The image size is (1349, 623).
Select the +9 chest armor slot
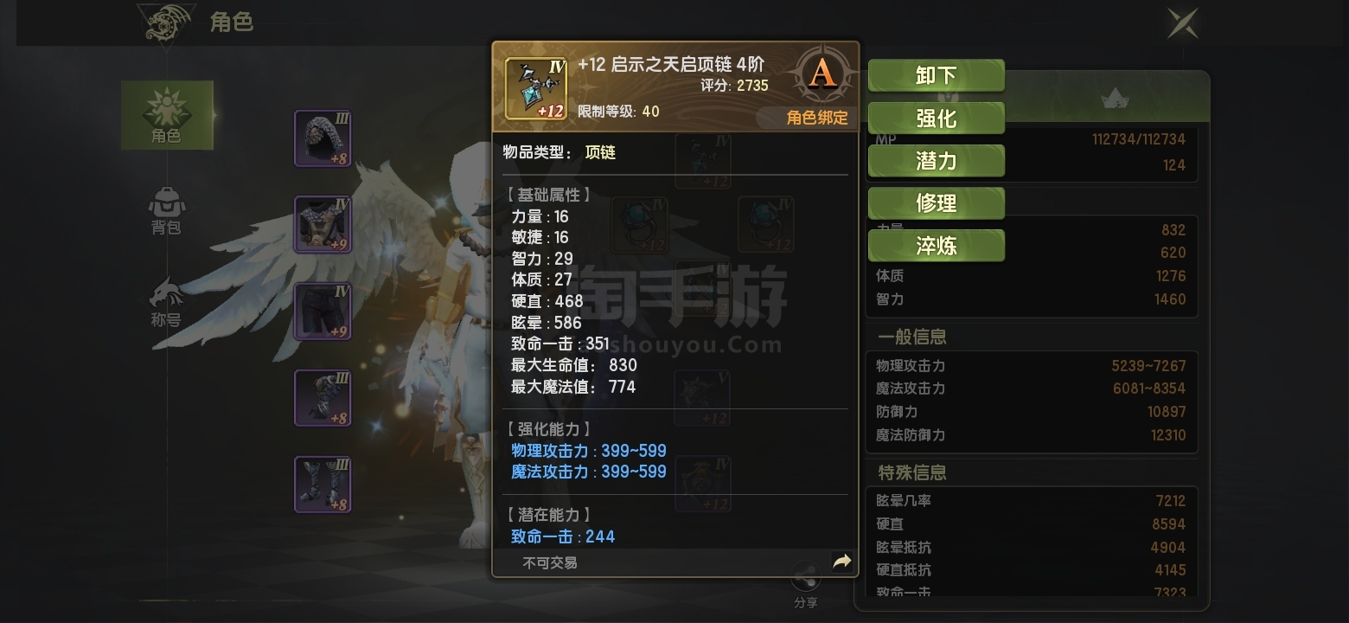(323, 224)
